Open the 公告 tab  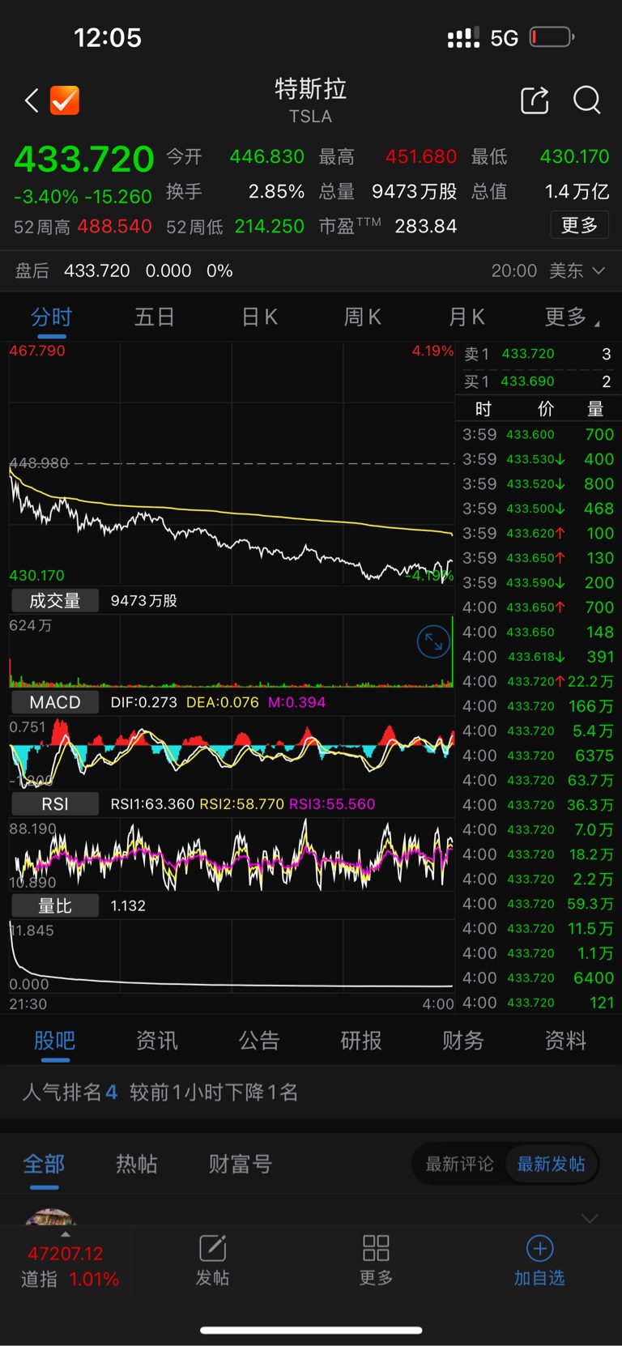click(259, 1041)
